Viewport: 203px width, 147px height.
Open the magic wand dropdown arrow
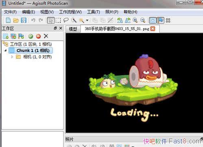pos(87,20)
